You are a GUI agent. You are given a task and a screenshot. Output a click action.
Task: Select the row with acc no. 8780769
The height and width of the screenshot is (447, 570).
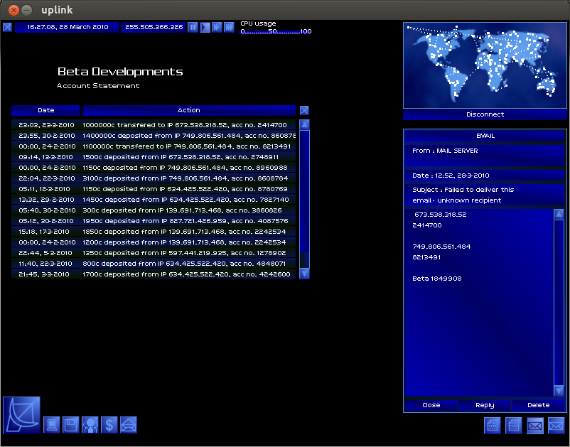pyautogui.click(x=154, y=189)
